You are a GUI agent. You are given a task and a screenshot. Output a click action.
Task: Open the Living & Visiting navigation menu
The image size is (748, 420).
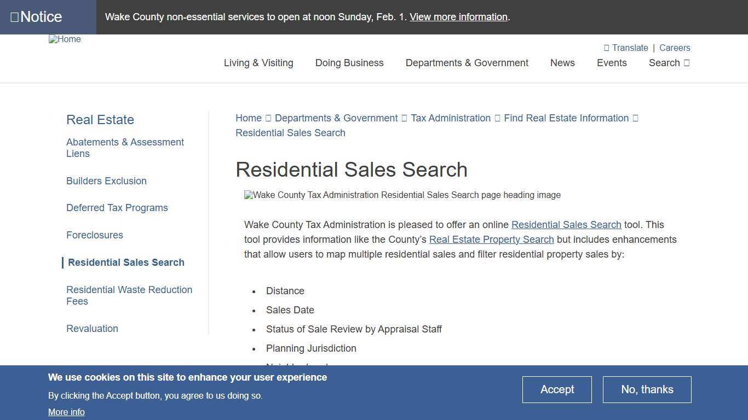[x=258, y=62]
